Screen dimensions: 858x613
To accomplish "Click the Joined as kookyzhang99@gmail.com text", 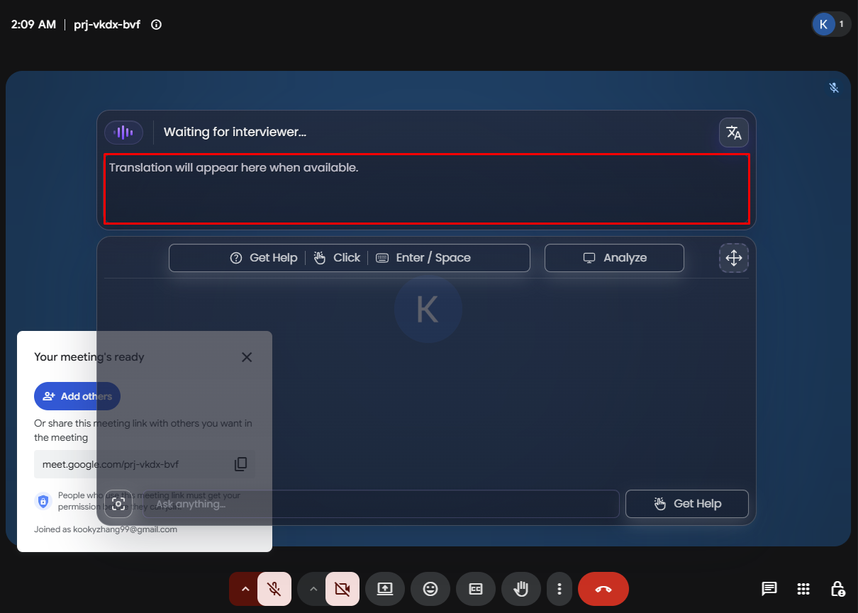I will click(106, 529).
